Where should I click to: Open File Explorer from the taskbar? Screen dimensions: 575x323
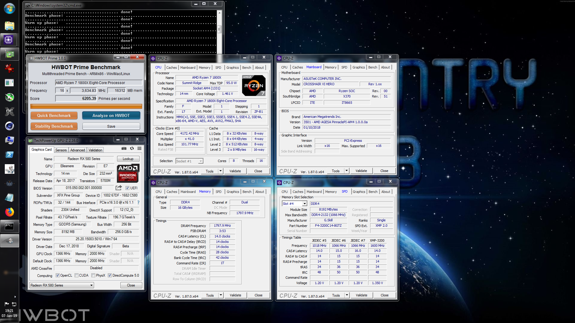click(x=10, y=26)
